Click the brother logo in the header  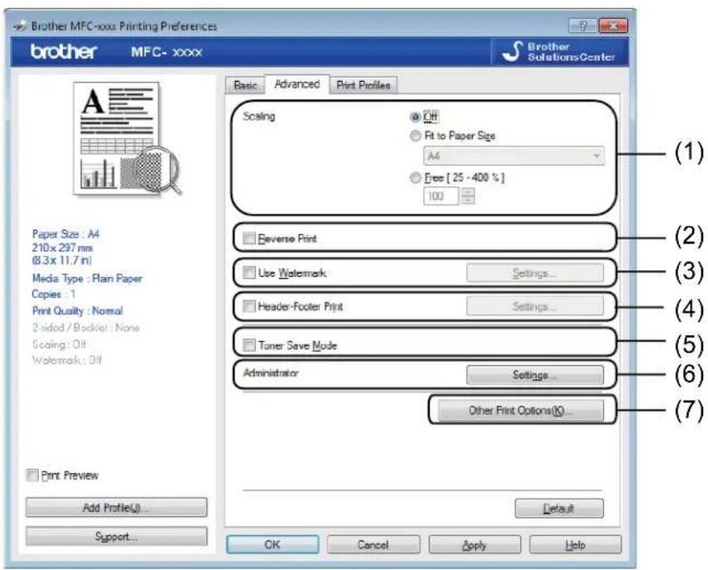64,51
